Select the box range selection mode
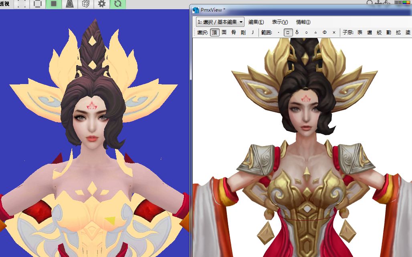Image resolution: width=412 pixels, height=257 pixels. point(288,32)
